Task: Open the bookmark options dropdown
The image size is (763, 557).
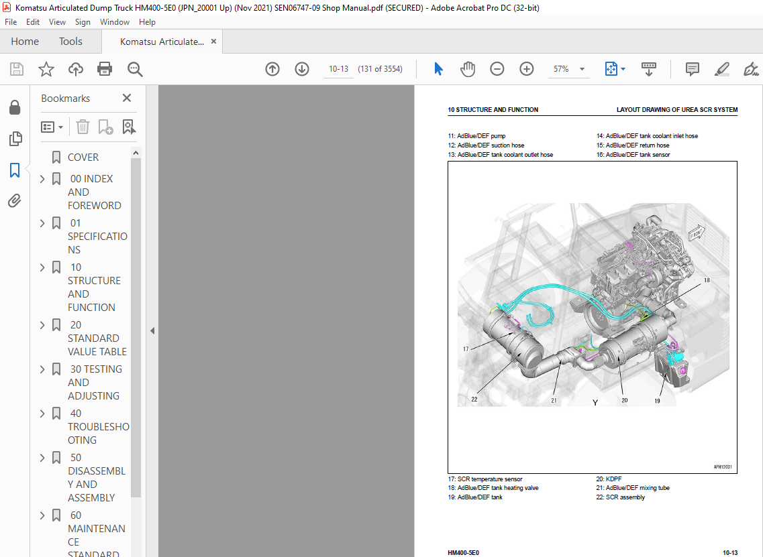Action: [x=52, y=127]
